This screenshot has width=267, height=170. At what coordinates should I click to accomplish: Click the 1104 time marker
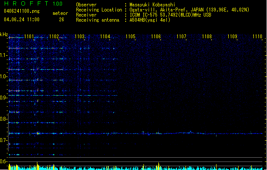click(x=105, y=36)
